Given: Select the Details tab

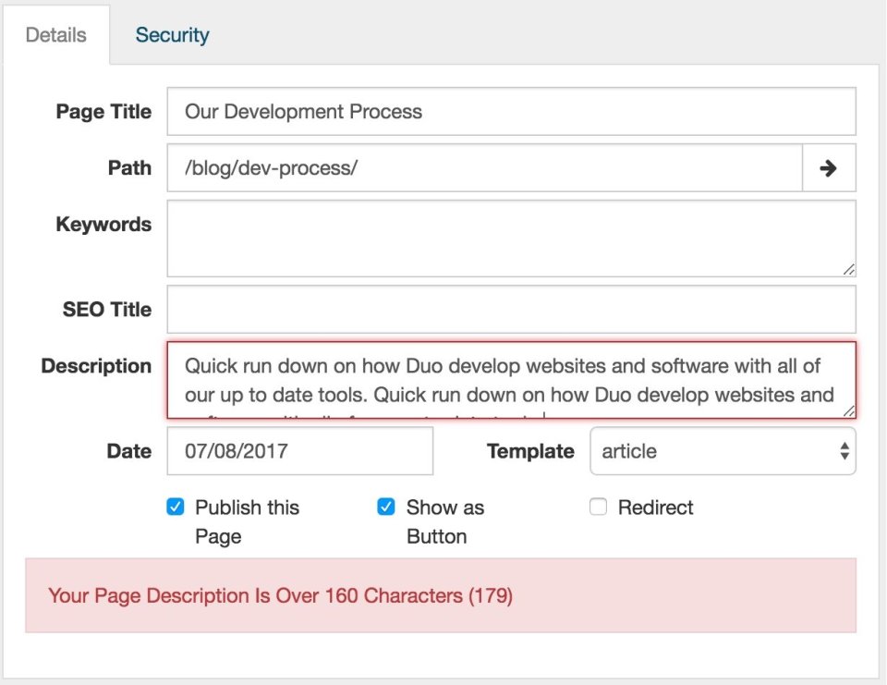Looking at the screenshot, I should pyautogui.click(x=55, y=35).
